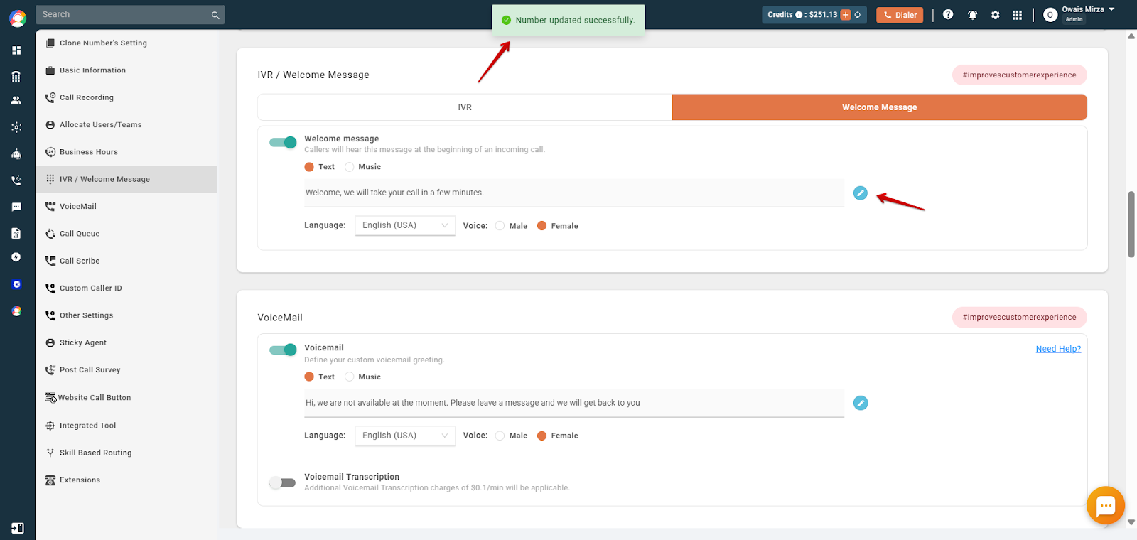1137x540 pixels.
Task: Click the scrollbar down arrow
Action: 1131,522
